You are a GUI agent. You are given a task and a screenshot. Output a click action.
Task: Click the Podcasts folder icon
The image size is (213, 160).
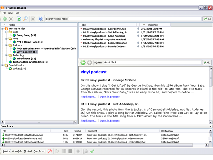tap(10, 45)
